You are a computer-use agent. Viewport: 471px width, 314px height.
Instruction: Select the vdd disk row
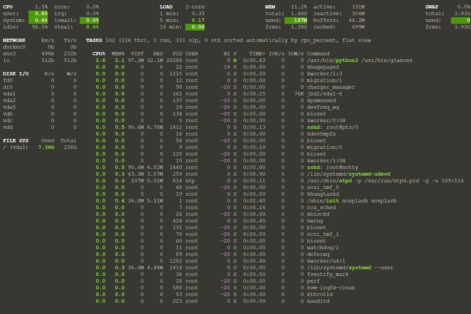click(40, 127)
